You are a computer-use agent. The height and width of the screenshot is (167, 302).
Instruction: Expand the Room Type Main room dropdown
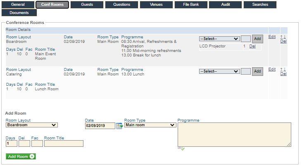click(150, 125)
